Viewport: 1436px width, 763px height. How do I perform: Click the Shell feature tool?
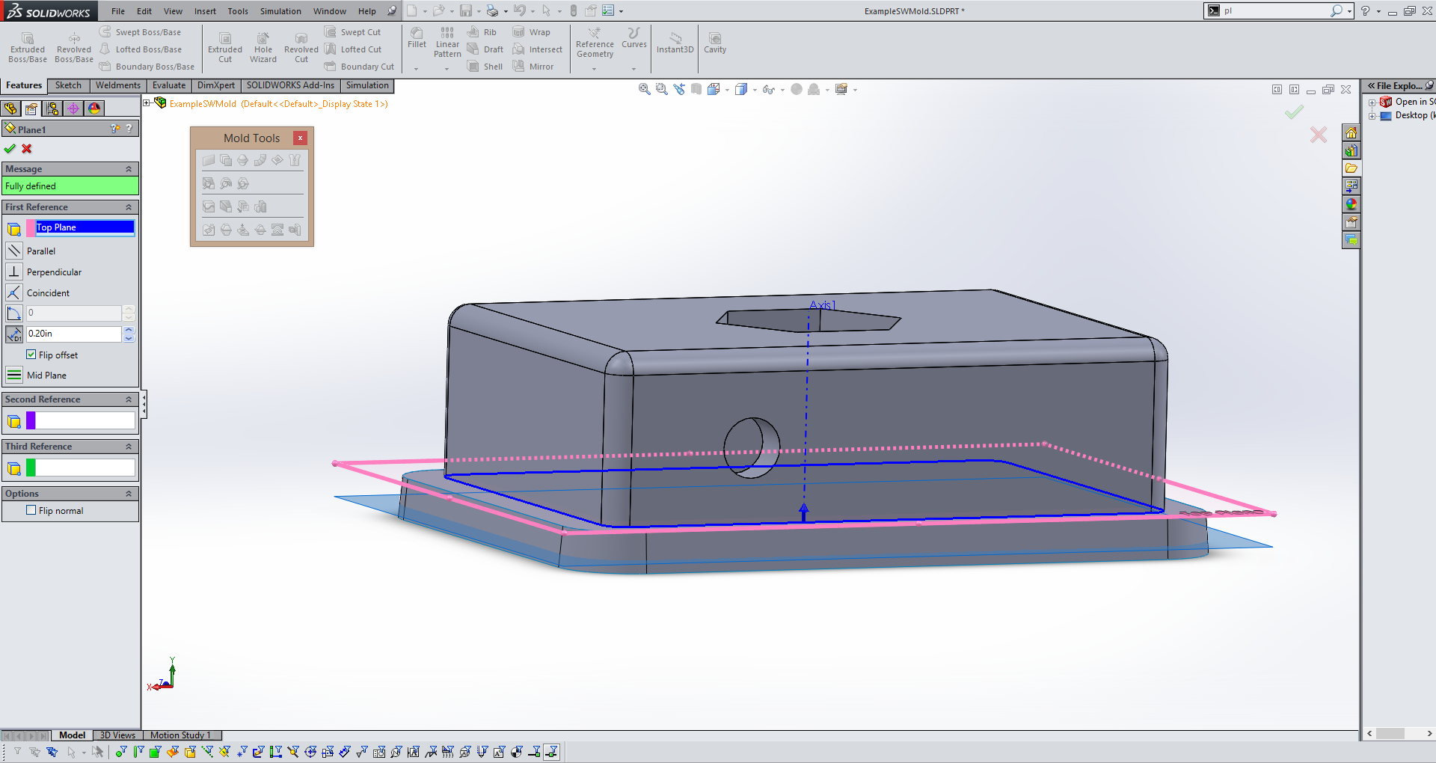tap(485, 67)
